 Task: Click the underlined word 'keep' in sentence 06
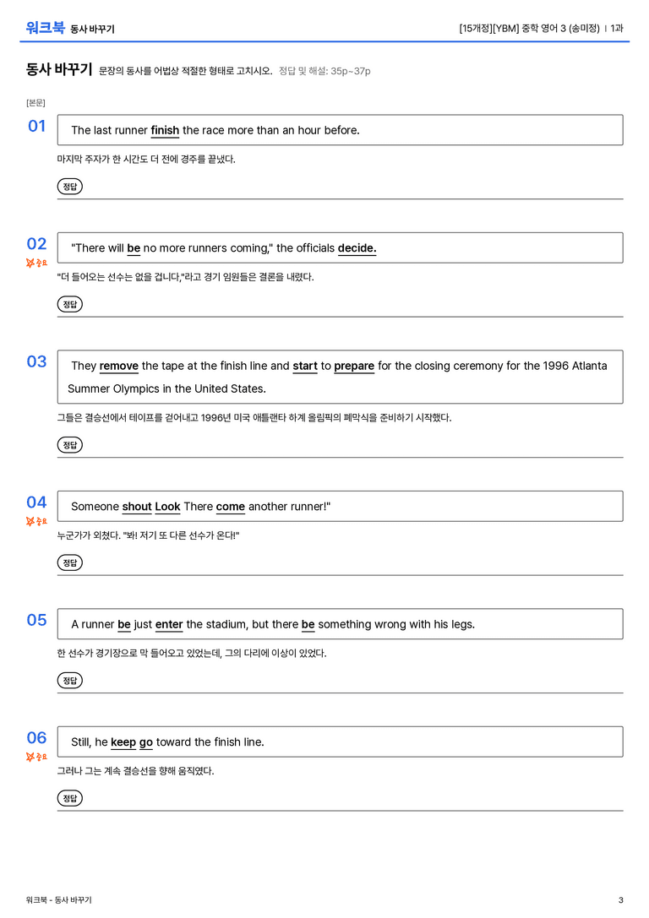(x=123, y=742)
